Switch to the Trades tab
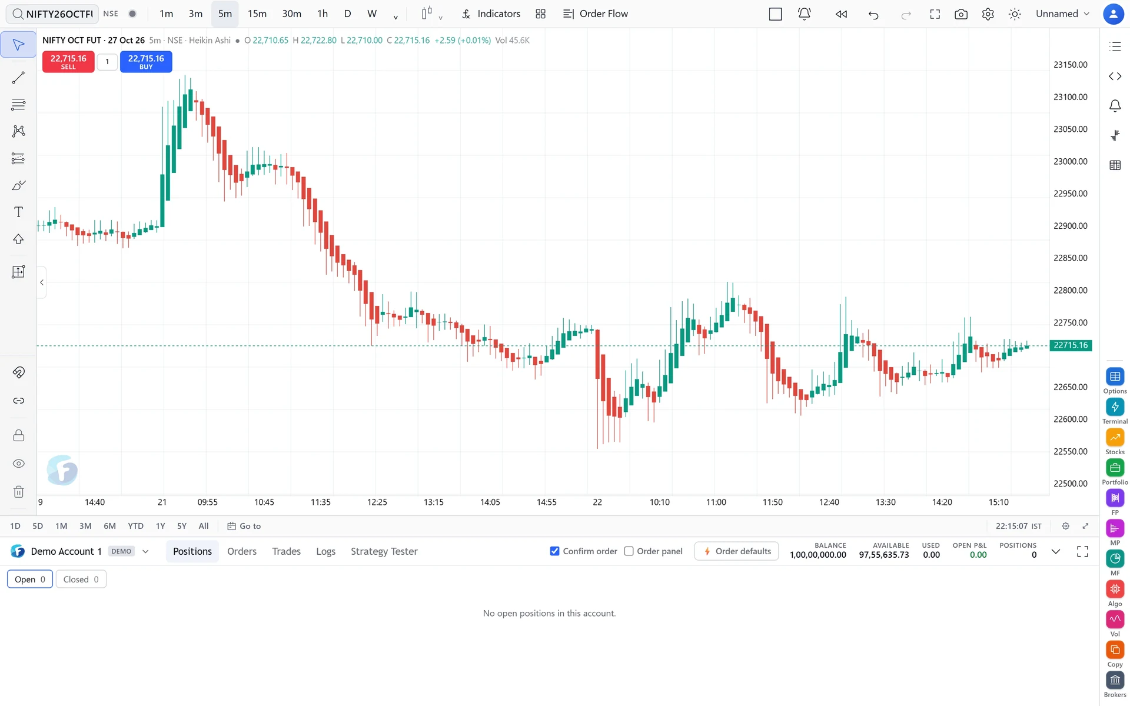 click(287, 551)
